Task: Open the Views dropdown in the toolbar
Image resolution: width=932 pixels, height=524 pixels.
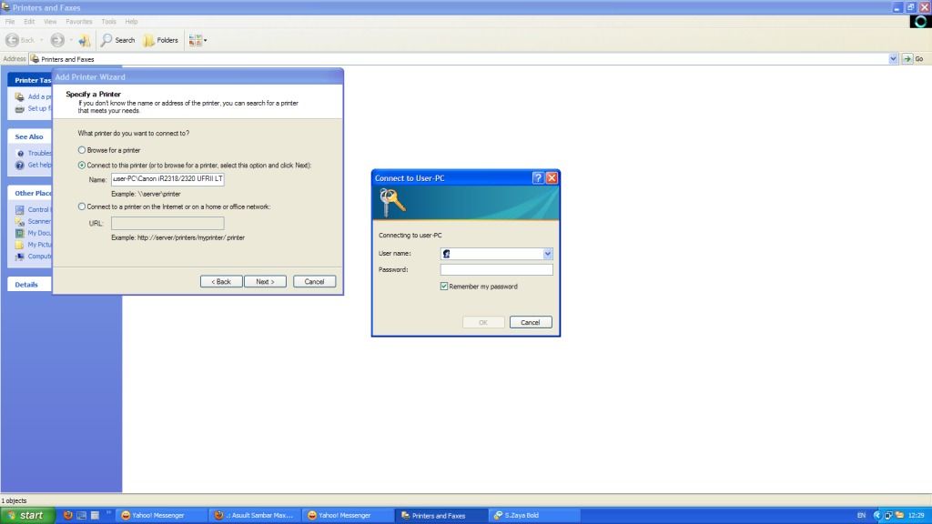Action: [x=197, y=40]
